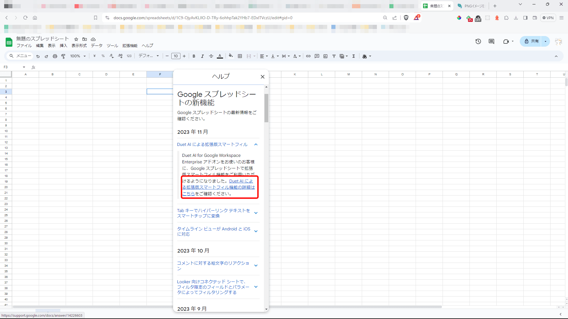Open the 挿入 menu
Image resolution: width=568 pixels, height=319 pixels.
coord(64,45)
